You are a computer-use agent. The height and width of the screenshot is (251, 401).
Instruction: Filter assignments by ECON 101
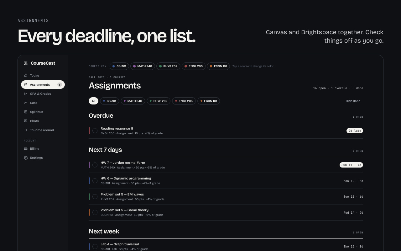(209, 101)
